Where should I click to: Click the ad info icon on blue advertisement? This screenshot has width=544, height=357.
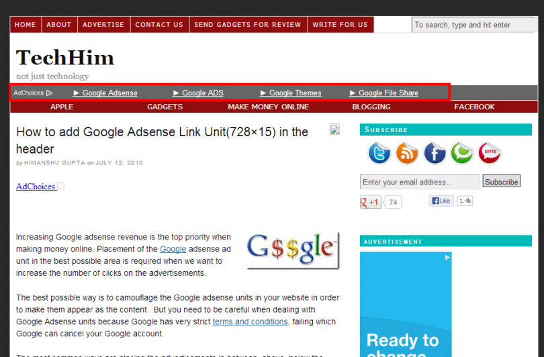point(447,257)
